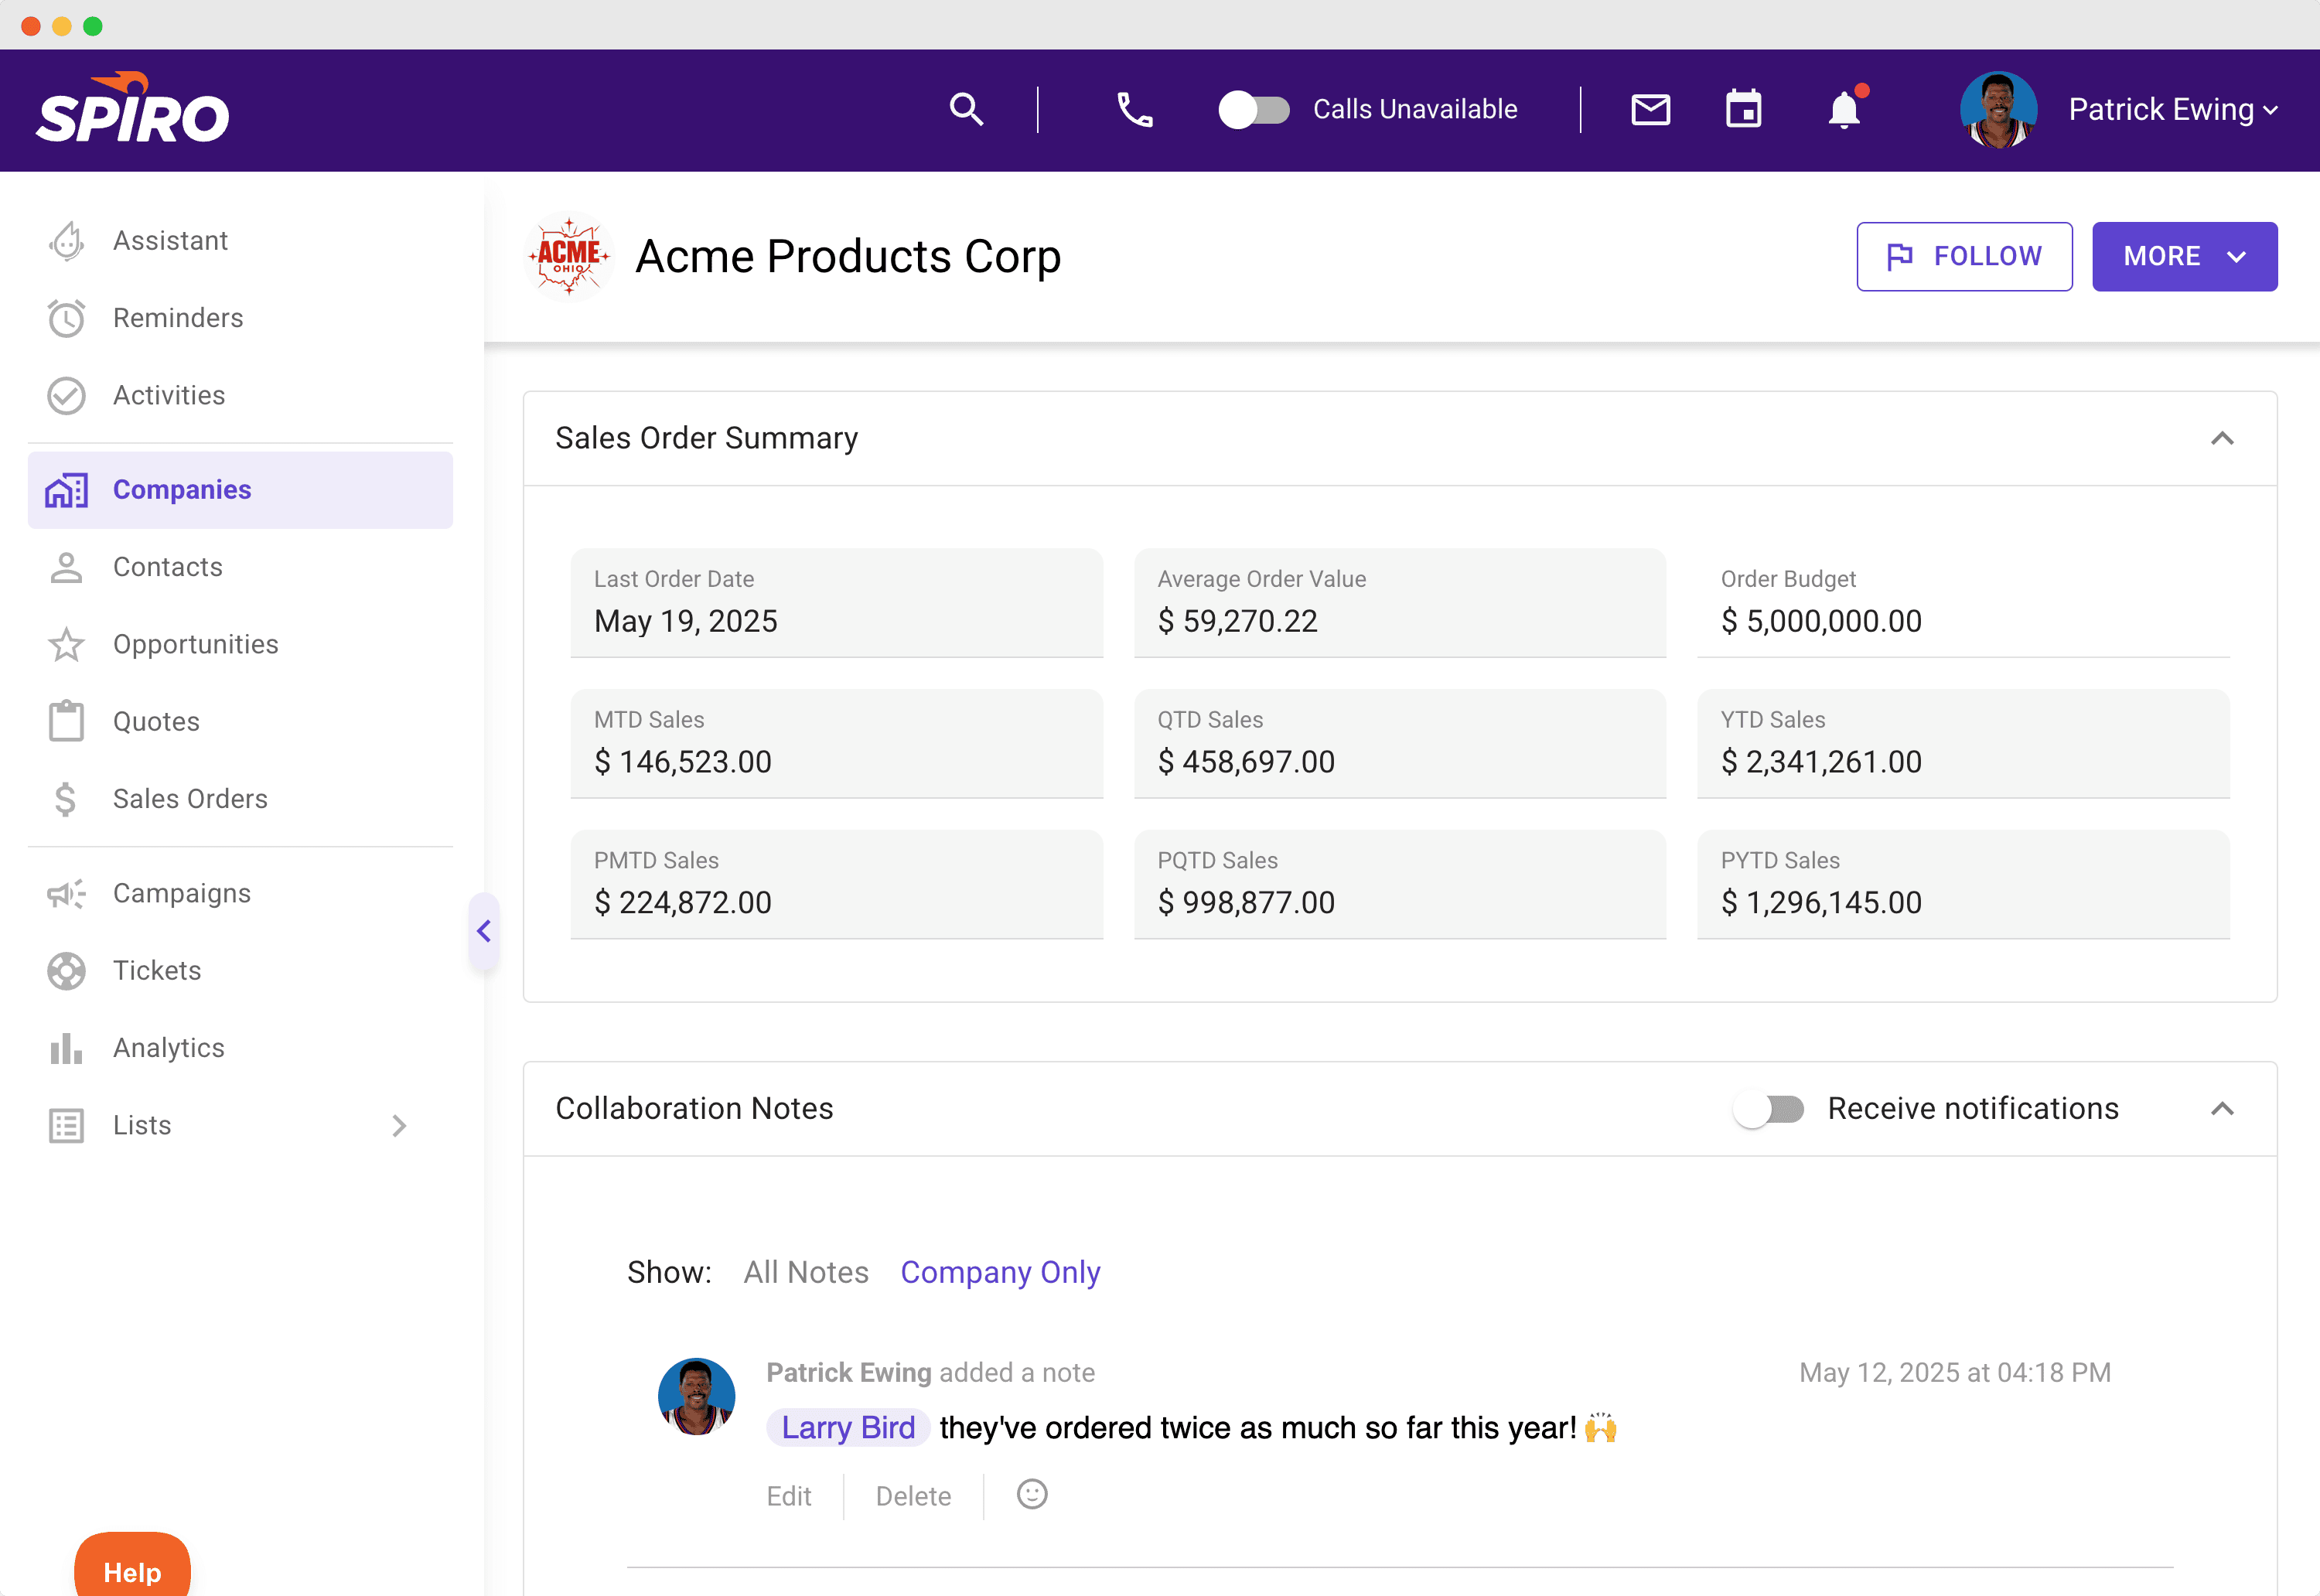Image resolution: width=2320 pixels, height=1596 pixels.
Task: Click the Analytics bar chart icon
Action: (x=66, y=1048)
